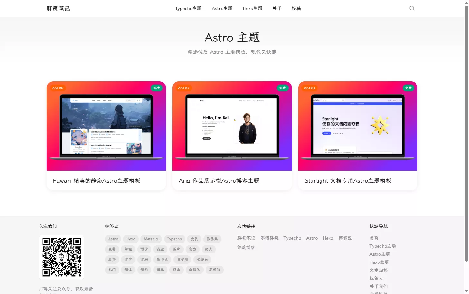Open 标签云 in quick navigation
Image resolution: width=469 pixels, height=294 pixels.
pyautogui.click(x=376, y=279)
